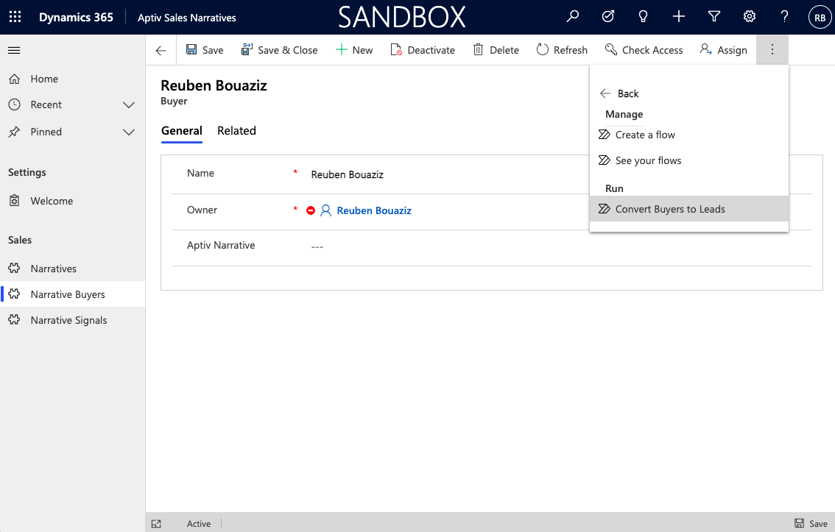This screenshot has width=835, height=532.
Task: Select See your flows
Action: click(x=689, y=160)
